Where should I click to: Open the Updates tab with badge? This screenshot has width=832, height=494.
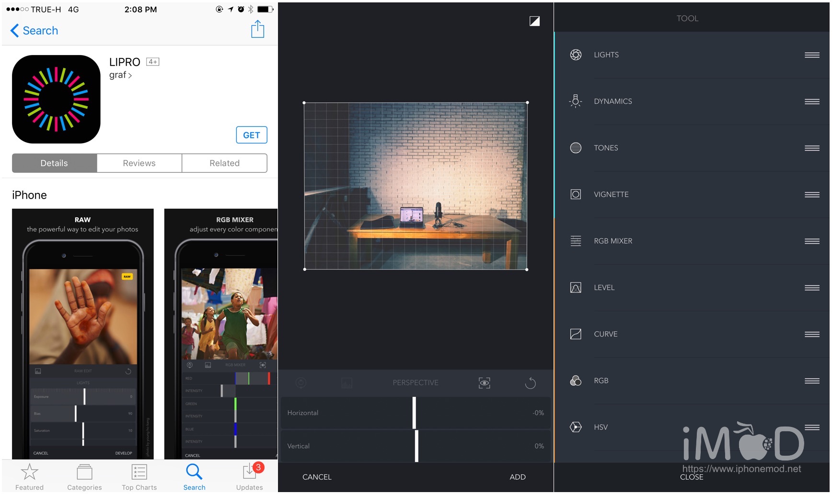click(x=249, y=476)
